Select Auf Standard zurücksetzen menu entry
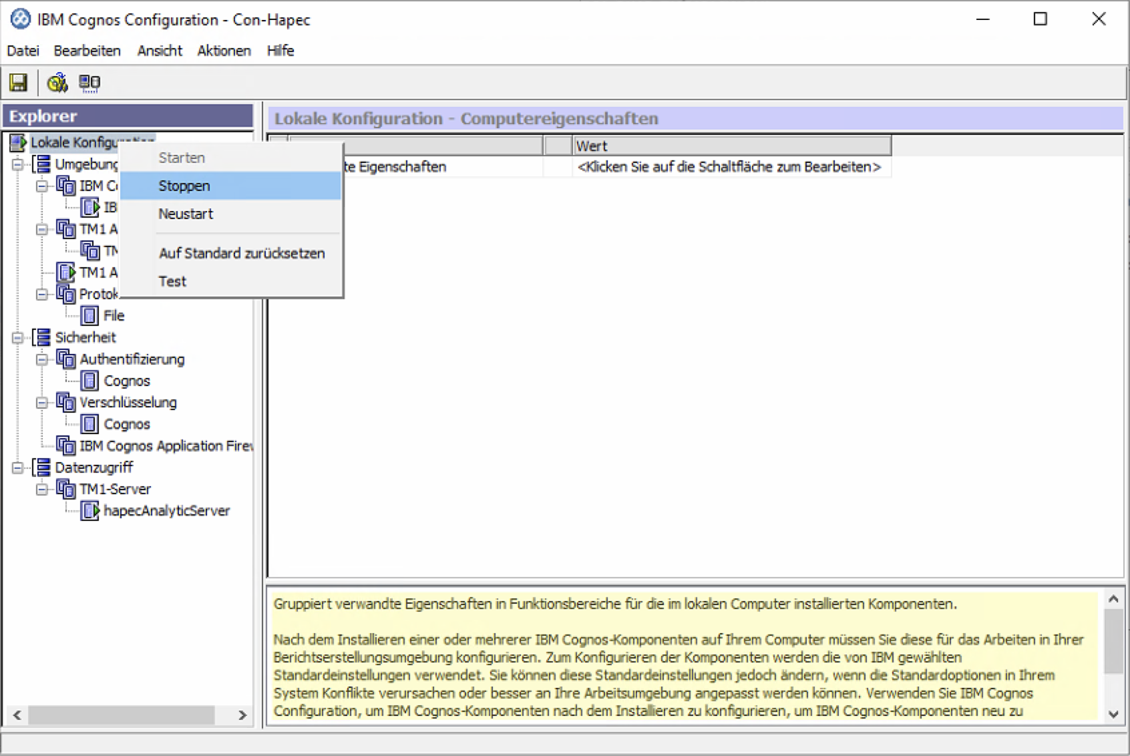Image resolution: width=1130 pixels, height=756 pixels. point(242,253)
